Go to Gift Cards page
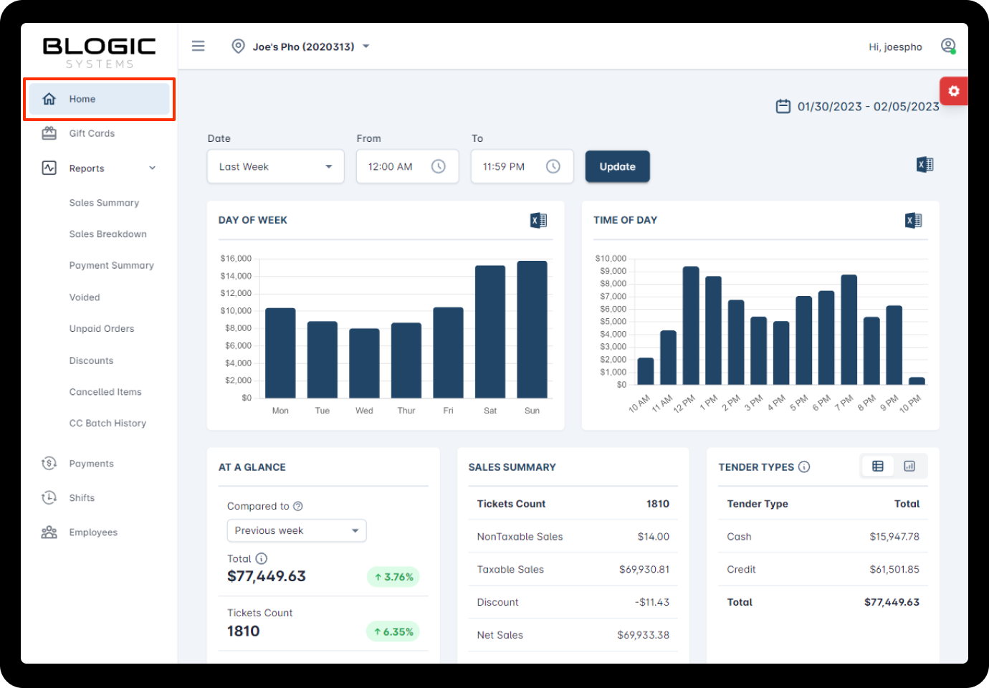Viewport: 989px width, 688px height. coord(92,133)
